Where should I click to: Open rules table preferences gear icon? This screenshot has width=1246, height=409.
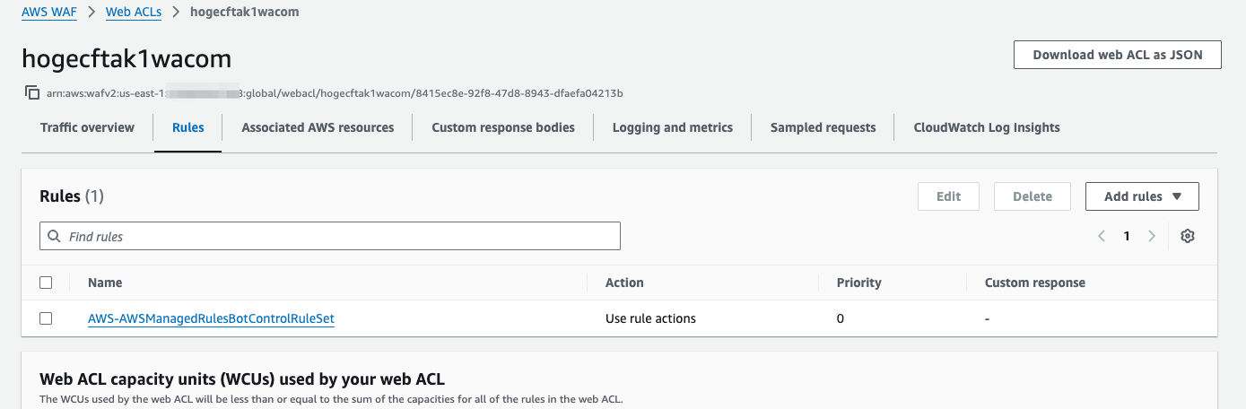point(1188,236)
